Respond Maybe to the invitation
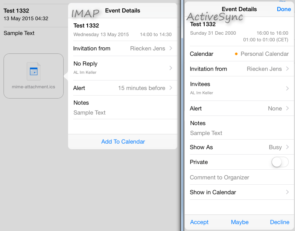Screen dimensions: 295x231 pyautogui.click(x=239, y=222)
